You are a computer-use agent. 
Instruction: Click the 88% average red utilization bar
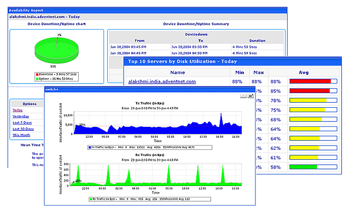(x=313, y=81)
